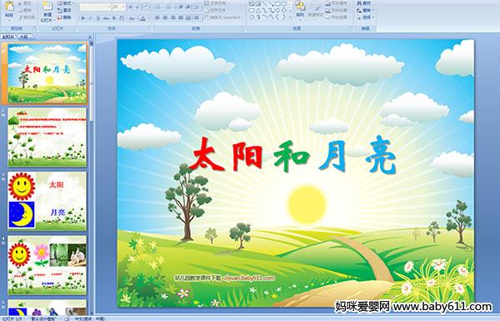Click the Font Color icon
This screenshot has height=321, width=500.
pyautogui.click(x=142, y=18)
